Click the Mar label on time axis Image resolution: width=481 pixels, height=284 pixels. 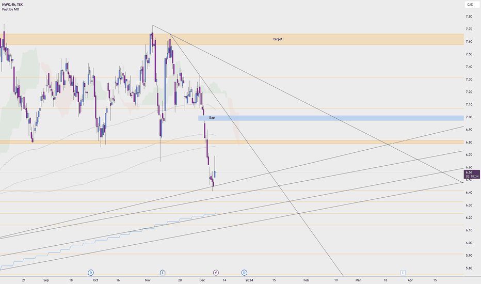click(358, 280)
